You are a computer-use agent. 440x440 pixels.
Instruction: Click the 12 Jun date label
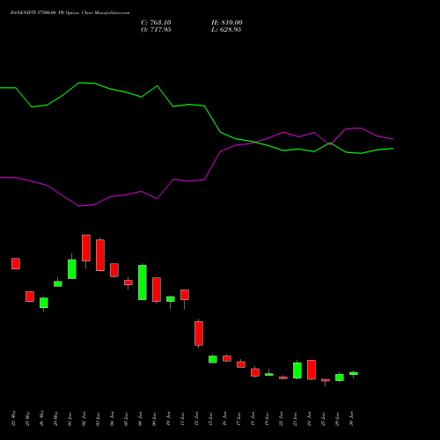[x=196, y=419]
